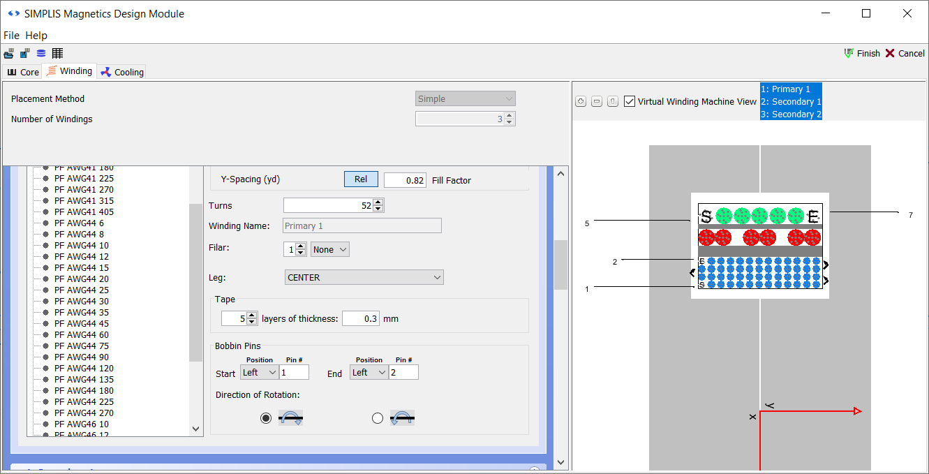Click the Finish button
The image size is (929, 474).
pos(862,54)
